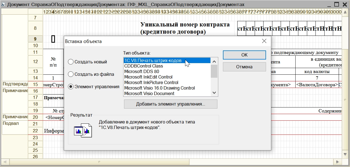Viewport: 350px width, 167px height.
Task: Click the object type list scrollbar thumb
Action: tap(214, 71)
